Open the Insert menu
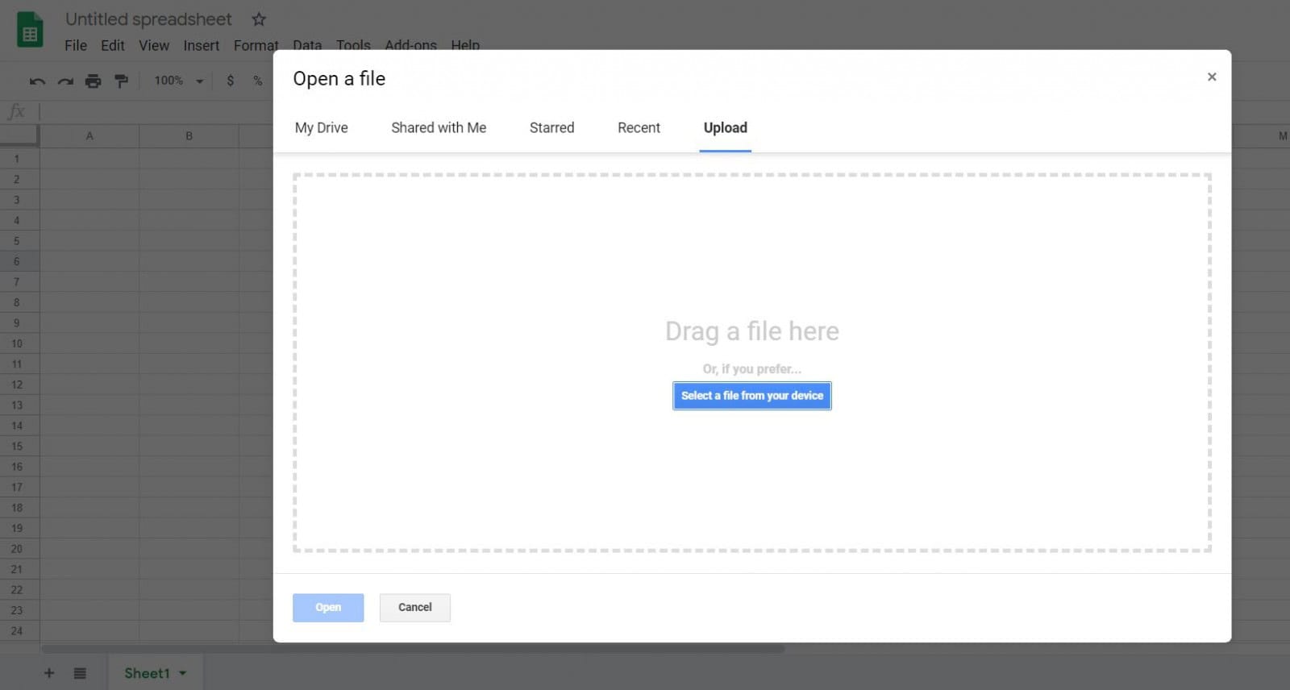The width and height of the screenshot is (1290, 690). click(202, 45)
